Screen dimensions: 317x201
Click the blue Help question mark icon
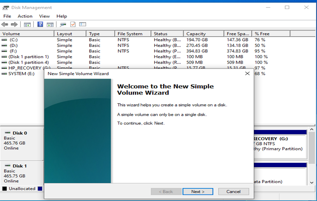[x=40, y=24]
